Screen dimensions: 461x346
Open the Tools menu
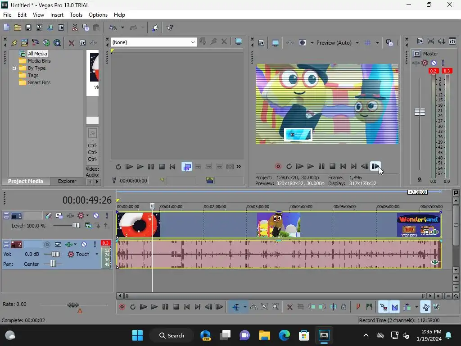tap(76, 15)
